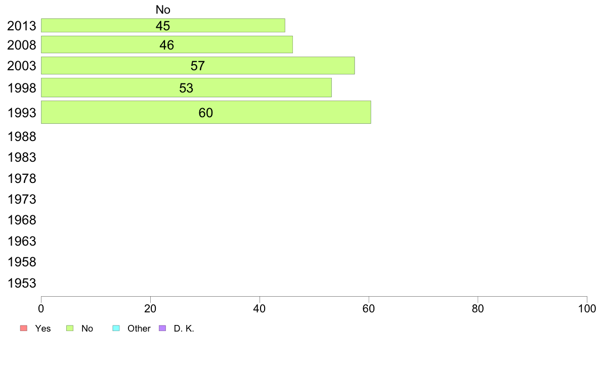Screen dimensions: 601x372
Task: Click the Yes legend text
Action: [43, 329]
